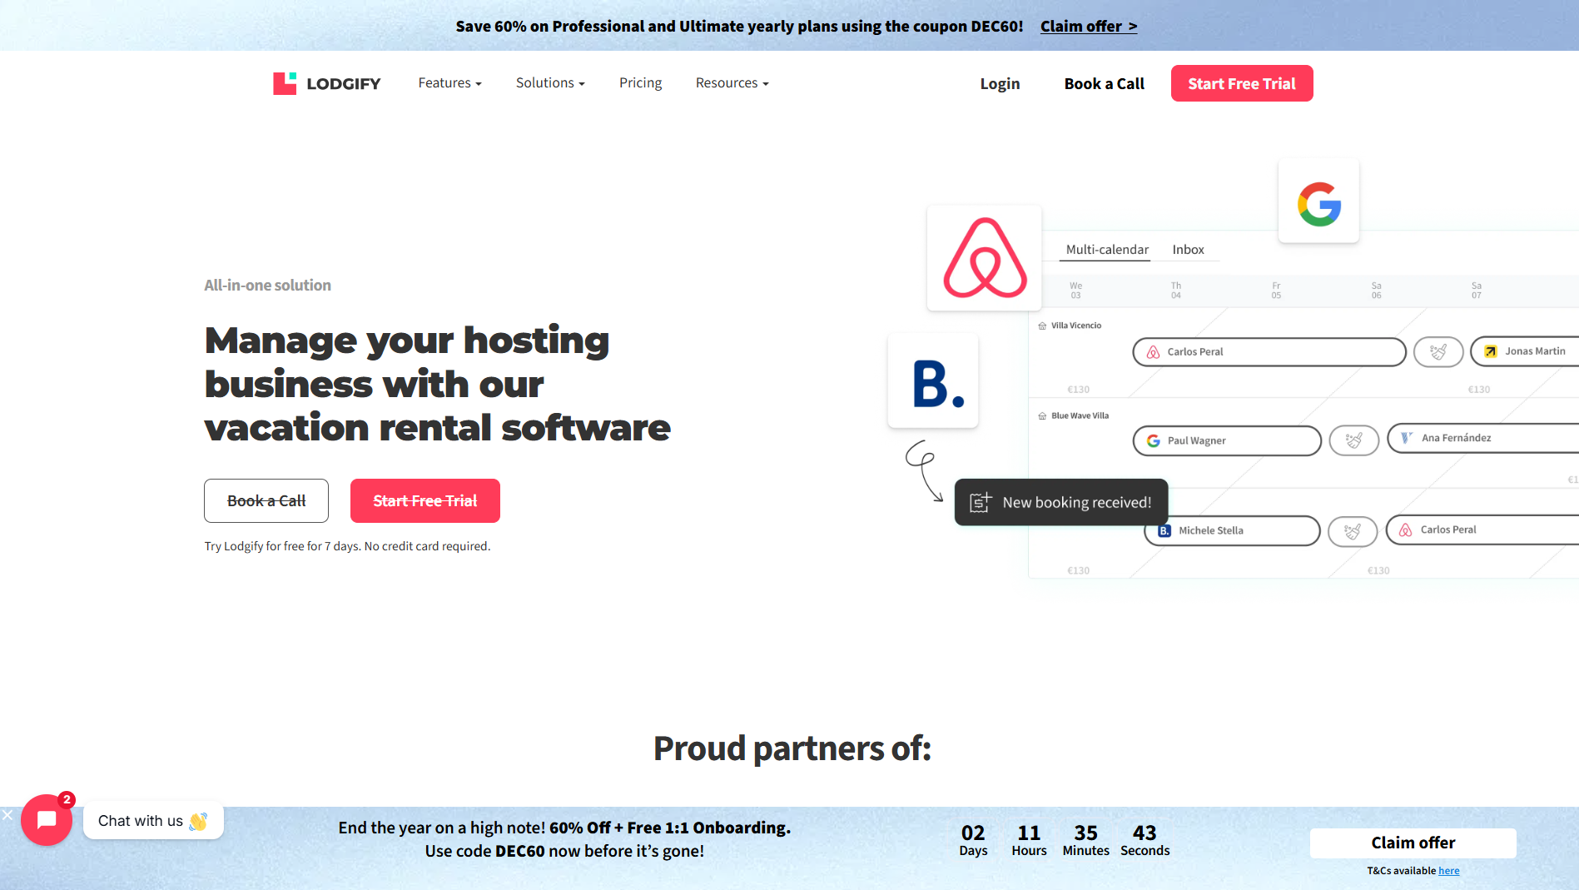Open T&Cs available here link
Screen dimensions: 1579x890
click(1448, 871)
